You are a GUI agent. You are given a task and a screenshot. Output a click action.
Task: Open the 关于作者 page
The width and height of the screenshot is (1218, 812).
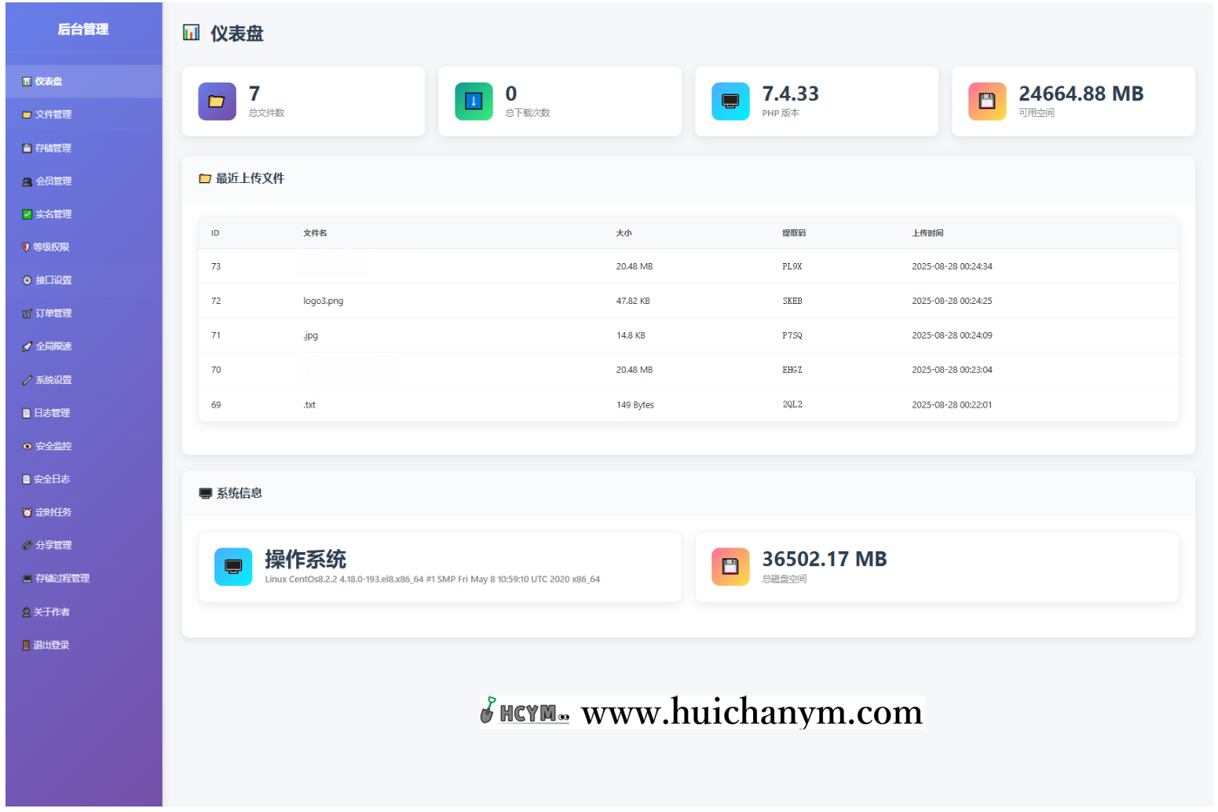click(x=49, y=612)
